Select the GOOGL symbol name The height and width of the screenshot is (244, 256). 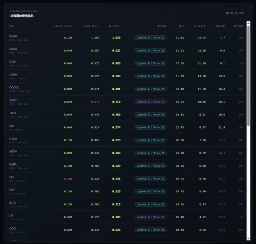[x=14, y=87]
